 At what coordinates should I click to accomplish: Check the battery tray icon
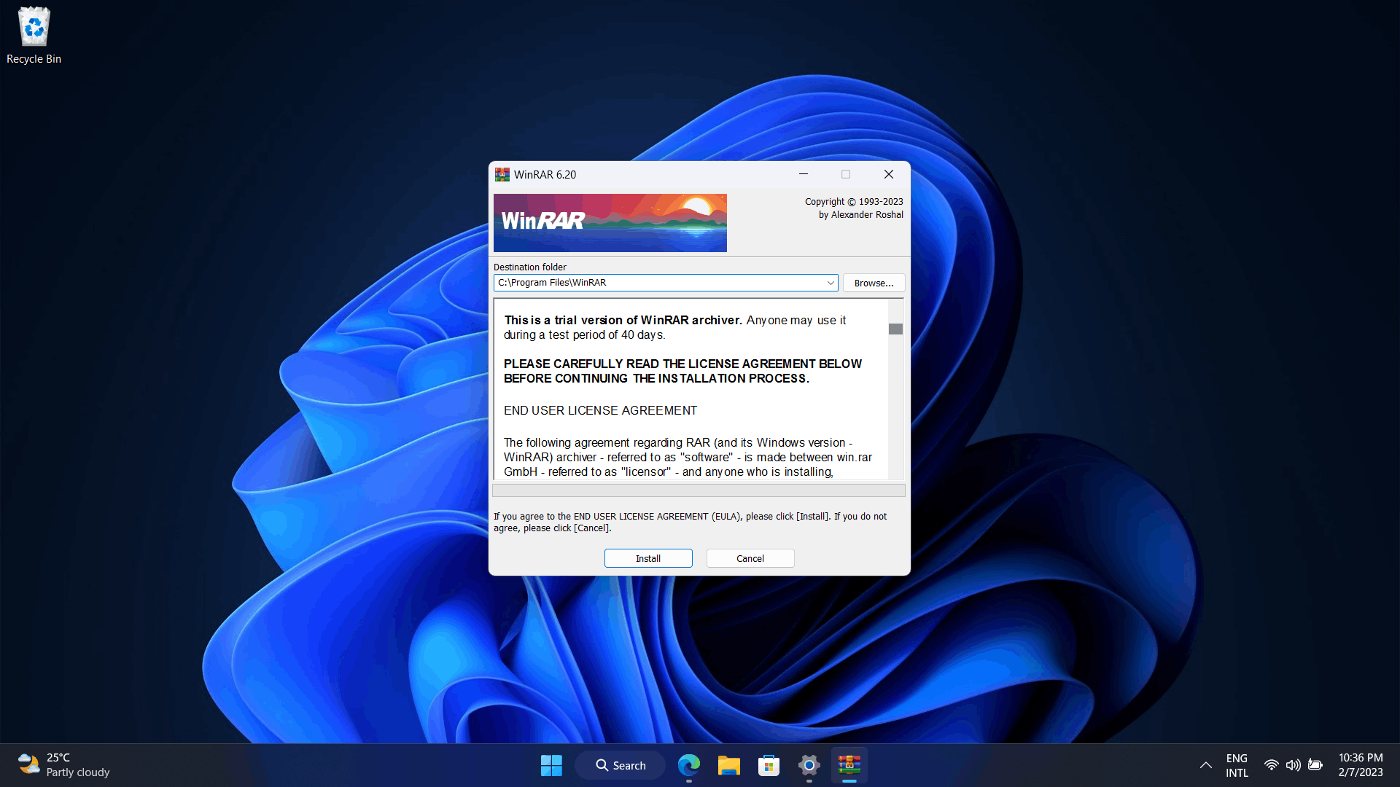tap(1315, 765)
